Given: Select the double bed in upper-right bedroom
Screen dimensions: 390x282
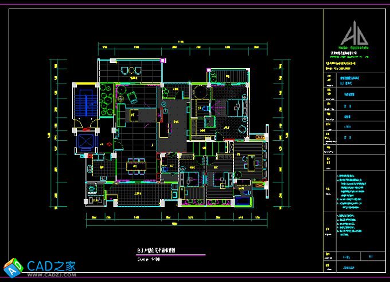Looking at the screenshot, I should click(x=234, y=108).
